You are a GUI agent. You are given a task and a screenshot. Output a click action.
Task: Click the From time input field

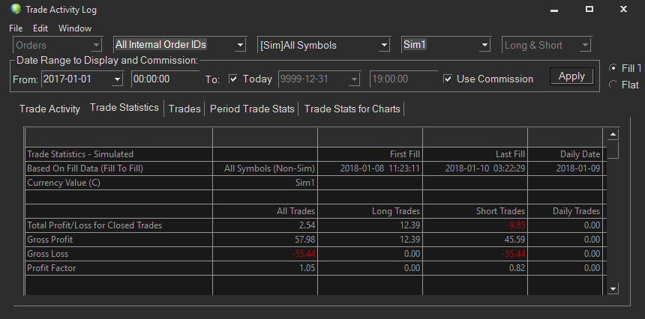point(165,79)
